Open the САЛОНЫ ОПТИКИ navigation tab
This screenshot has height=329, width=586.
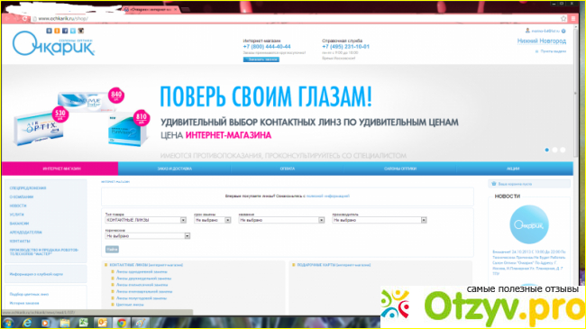pyautogui.click(x=400, y=169)
